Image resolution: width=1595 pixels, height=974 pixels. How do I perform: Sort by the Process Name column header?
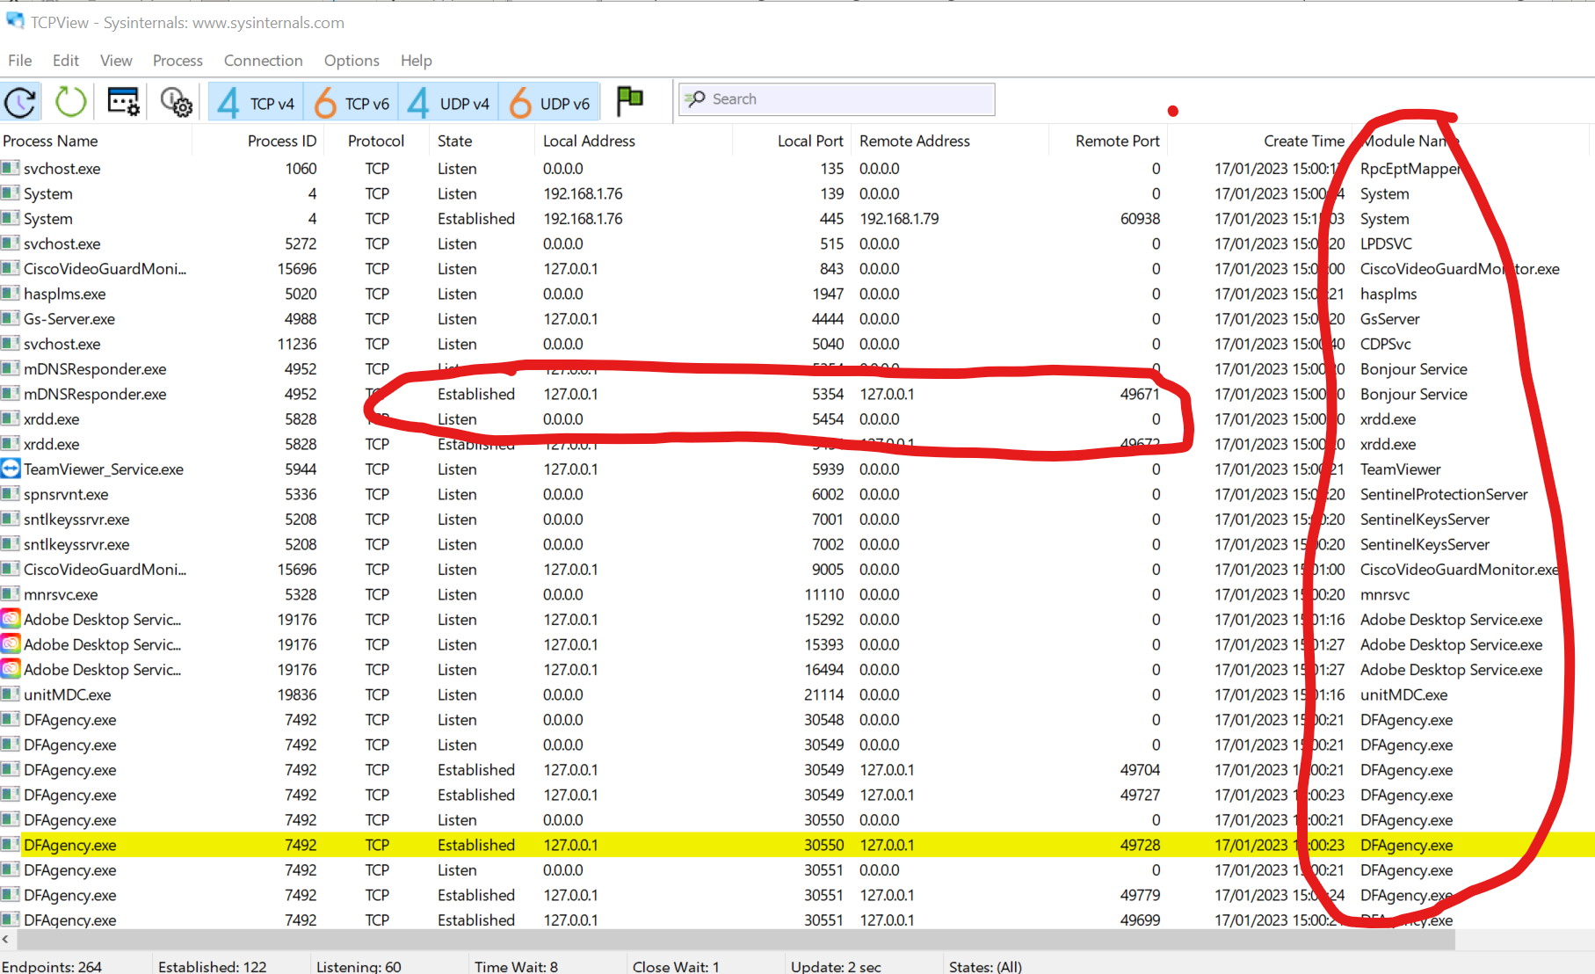click(x=50, y=142)
